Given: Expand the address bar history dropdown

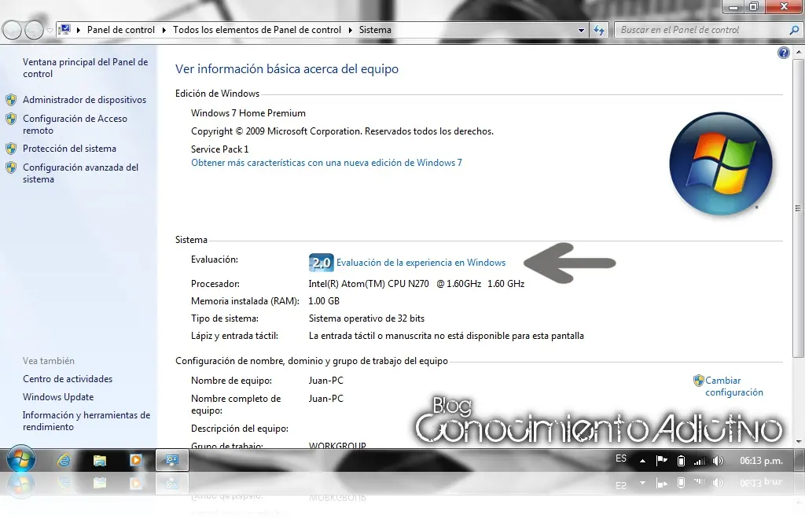Looking at the screenshot, I should click(x=581, y=31).
